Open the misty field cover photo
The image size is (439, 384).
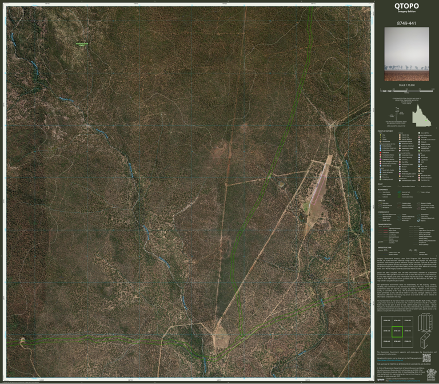click(x=406, y=54)
